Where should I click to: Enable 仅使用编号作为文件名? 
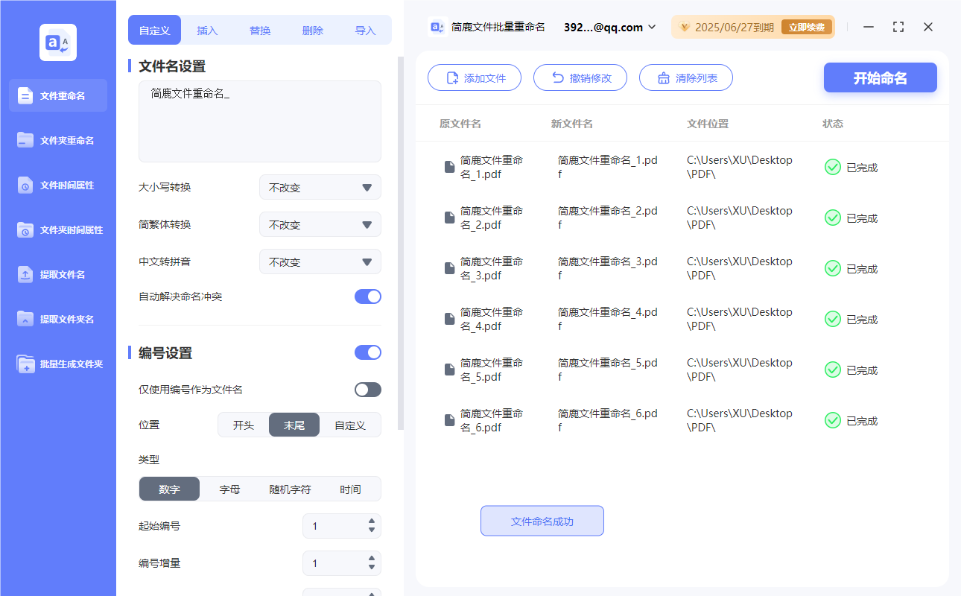[367, 389]
